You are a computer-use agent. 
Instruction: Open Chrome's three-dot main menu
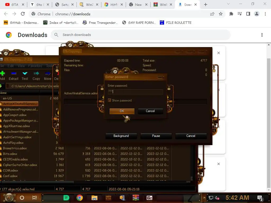[x=265, y=14]
